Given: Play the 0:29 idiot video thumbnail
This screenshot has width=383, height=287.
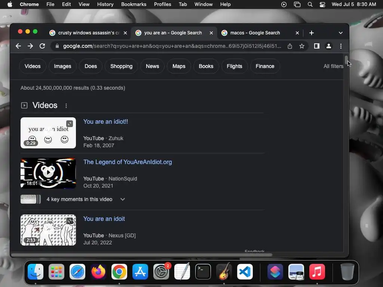Looking at the screenshot, I should click(x=48, y=133).
